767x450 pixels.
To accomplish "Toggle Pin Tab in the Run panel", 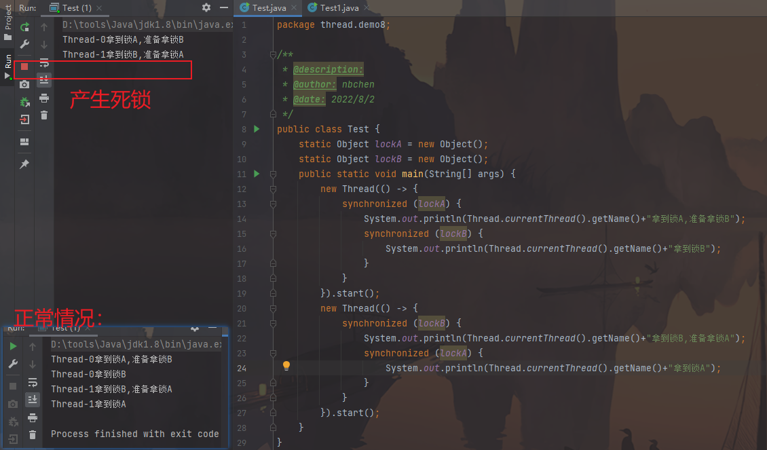I will pyautogui.click(x=24, y=164).
